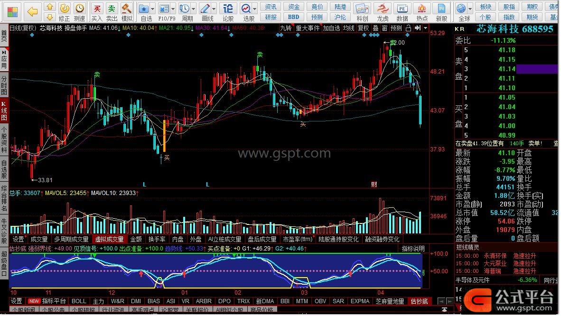Click the 资讯 news button
The height and width of the screenshot is (316, 561).
coord(271,7)
